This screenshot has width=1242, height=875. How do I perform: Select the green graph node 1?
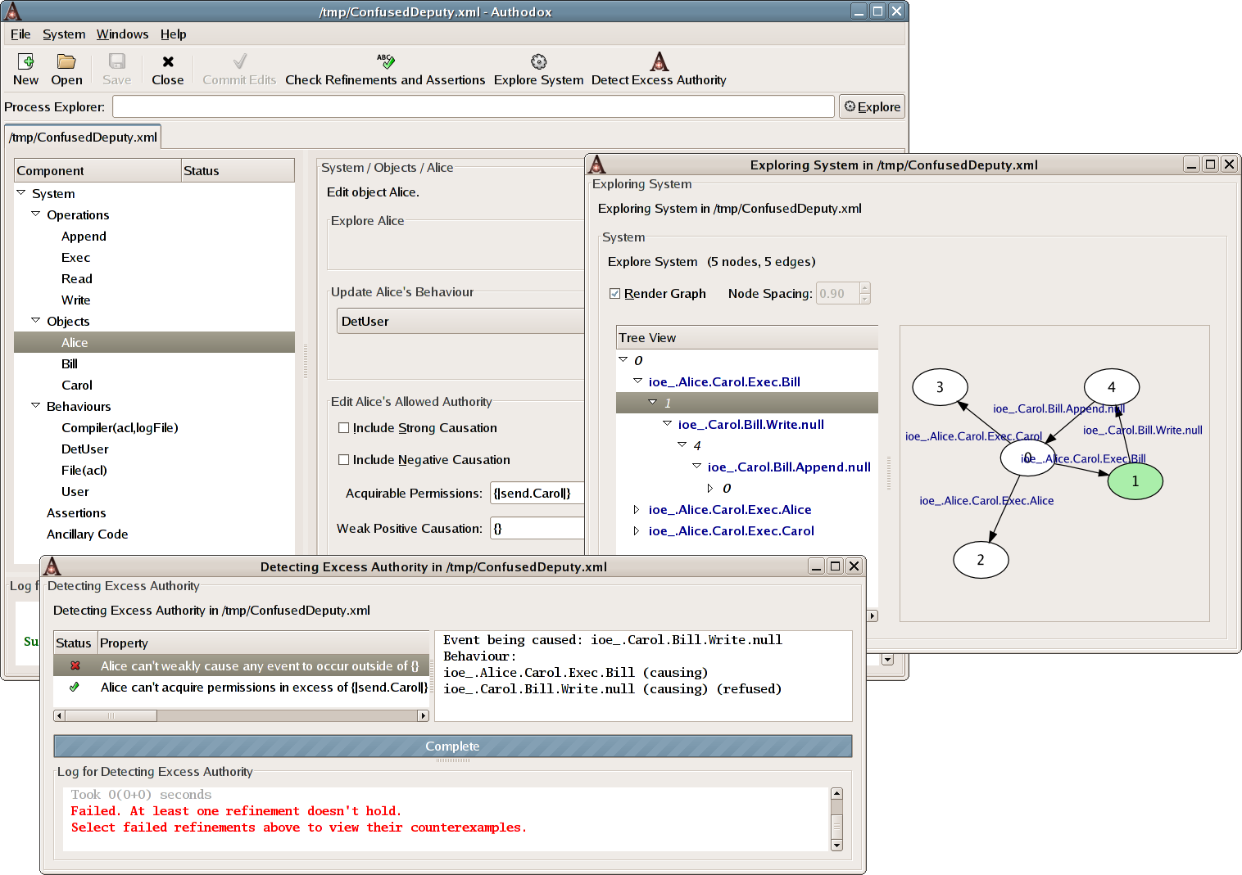tap(1135, 481)
